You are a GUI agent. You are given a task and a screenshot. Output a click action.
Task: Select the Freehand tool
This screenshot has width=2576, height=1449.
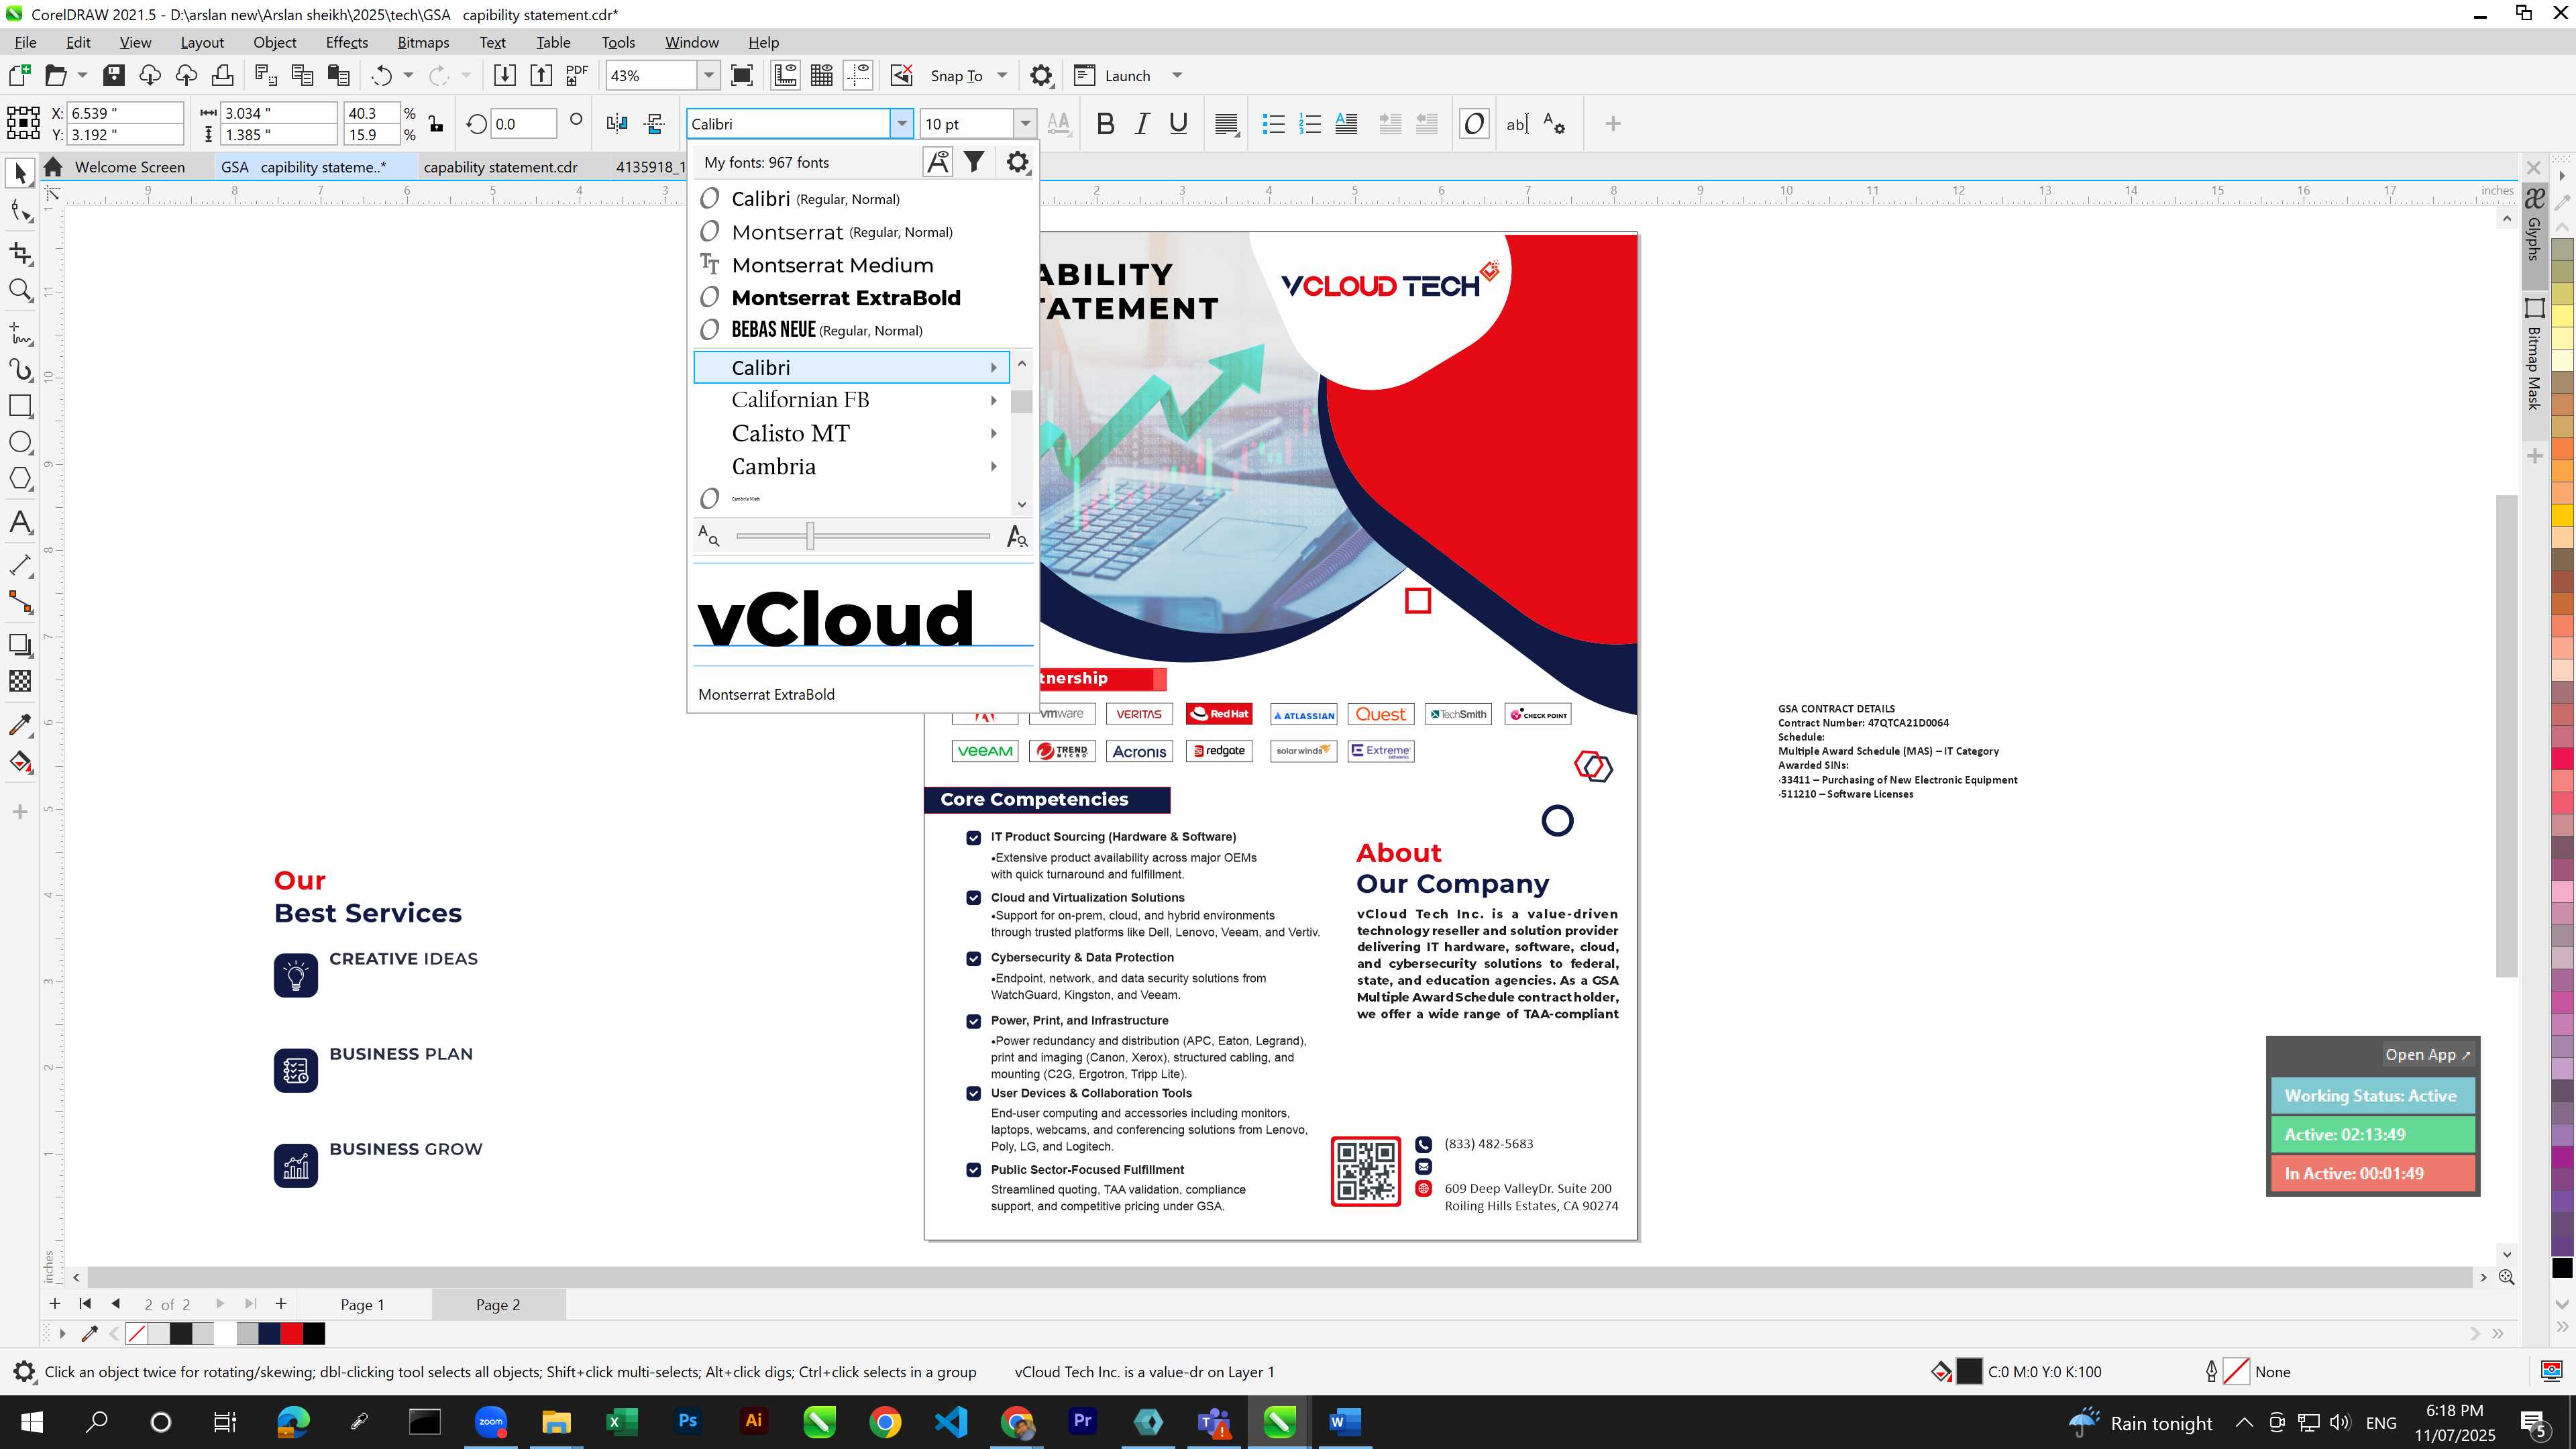click(x=20, y=332)
